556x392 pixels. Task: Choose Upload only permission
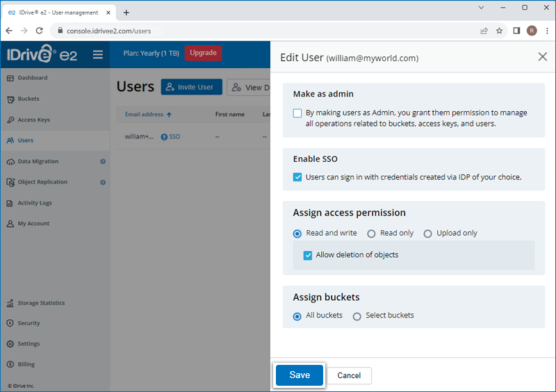(x=428, y=234)
